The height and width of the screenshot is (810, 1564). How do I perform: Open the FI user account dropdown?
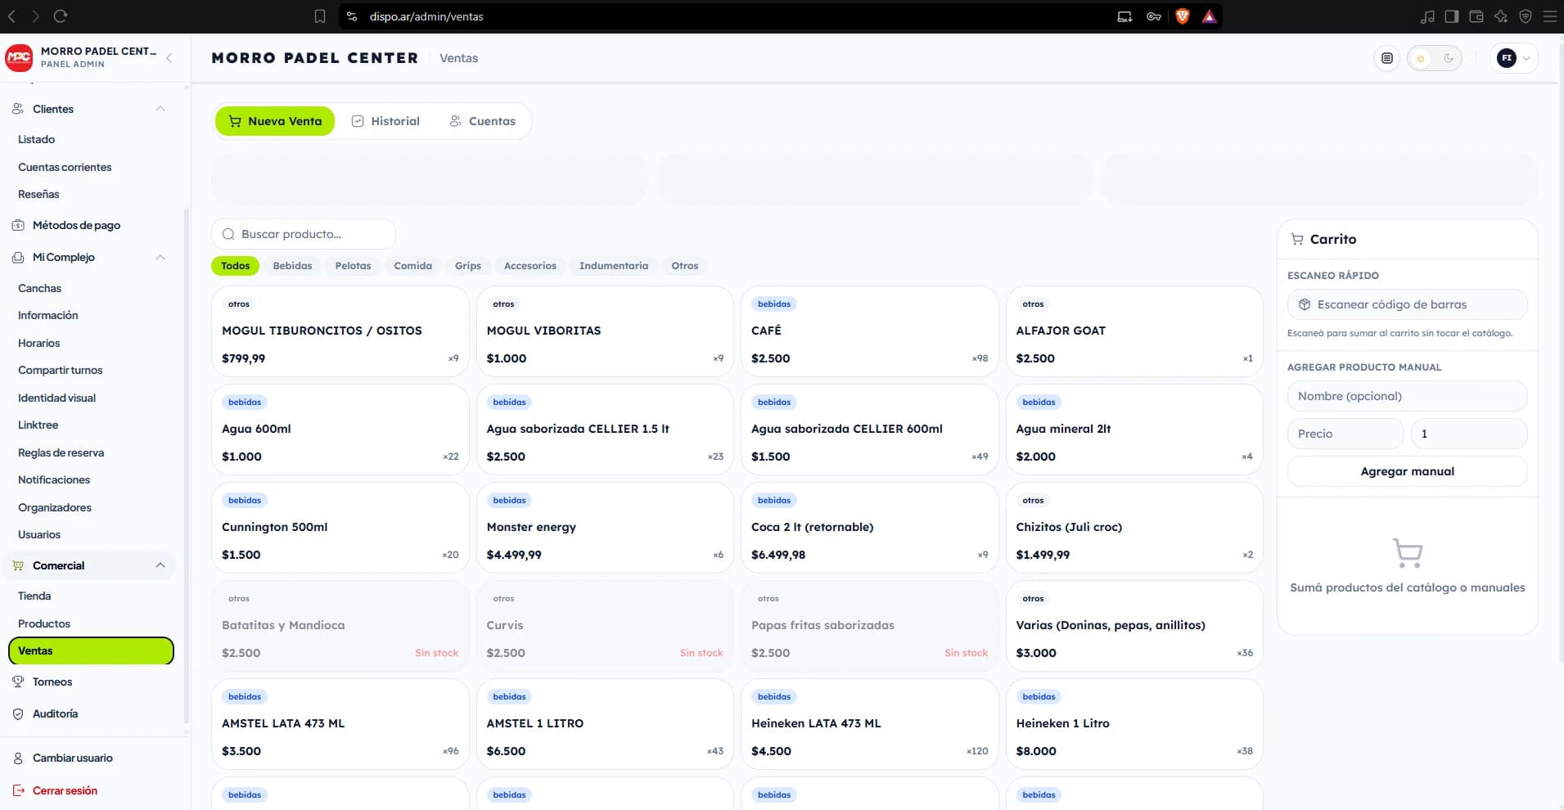click(x=1513, y=58)
